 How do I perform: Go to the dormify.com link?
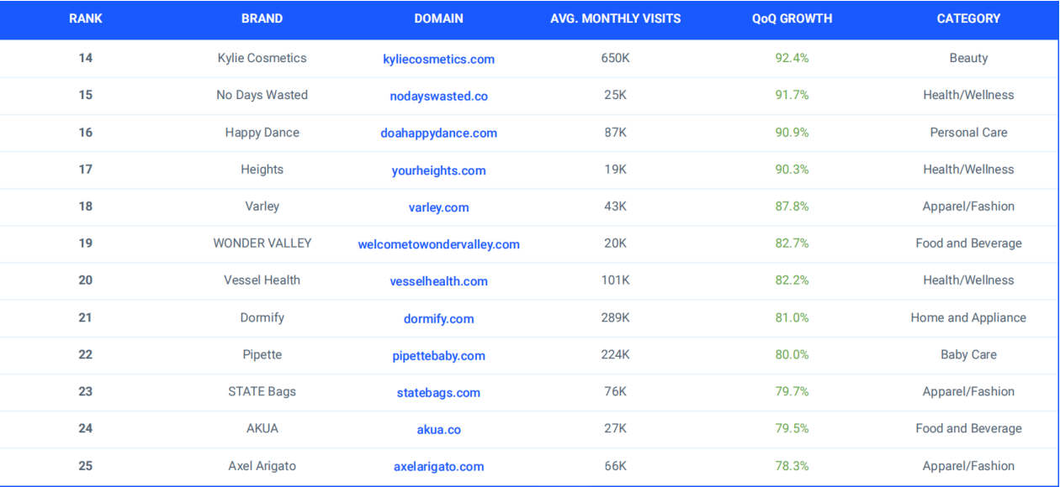pyautogui.click(x=438, y=319)
